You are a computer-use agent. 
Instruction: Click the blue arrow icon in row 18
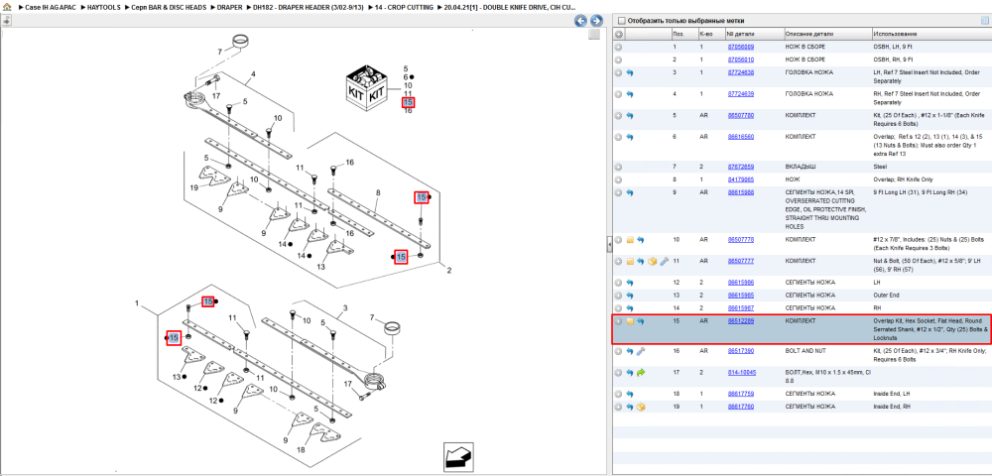[x=630, y=394]
